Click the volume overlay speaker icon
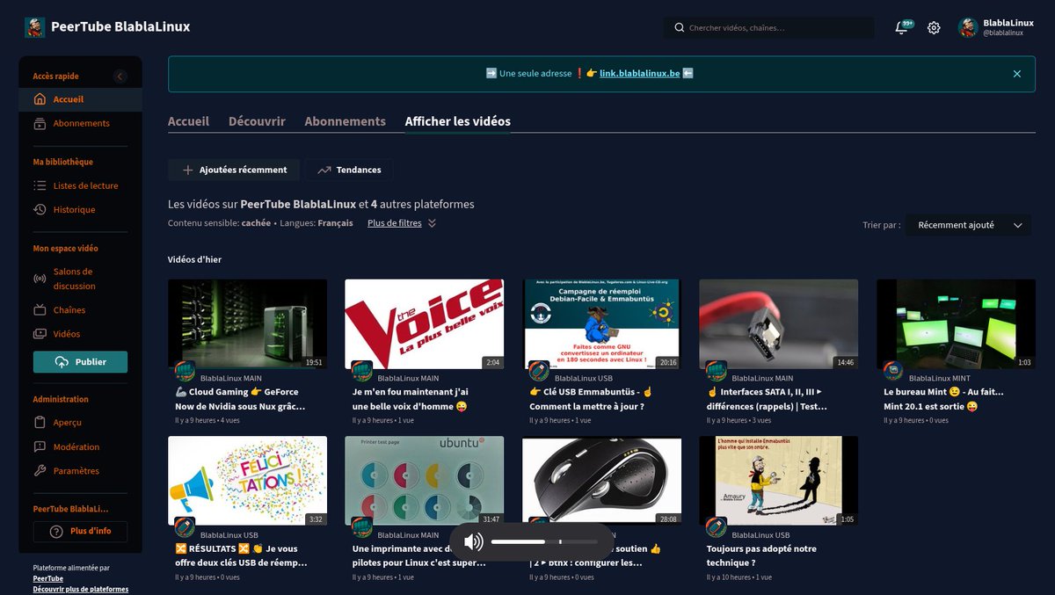This screenshot has height=595, width=1055. pyautogui.click(x=474, y=541)
